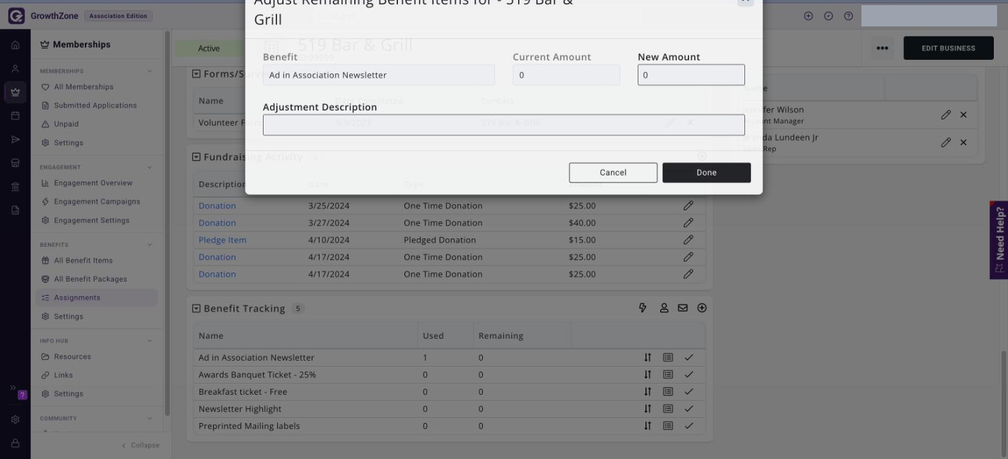Click Cancel in the adjust dialog

click(613, 172)
